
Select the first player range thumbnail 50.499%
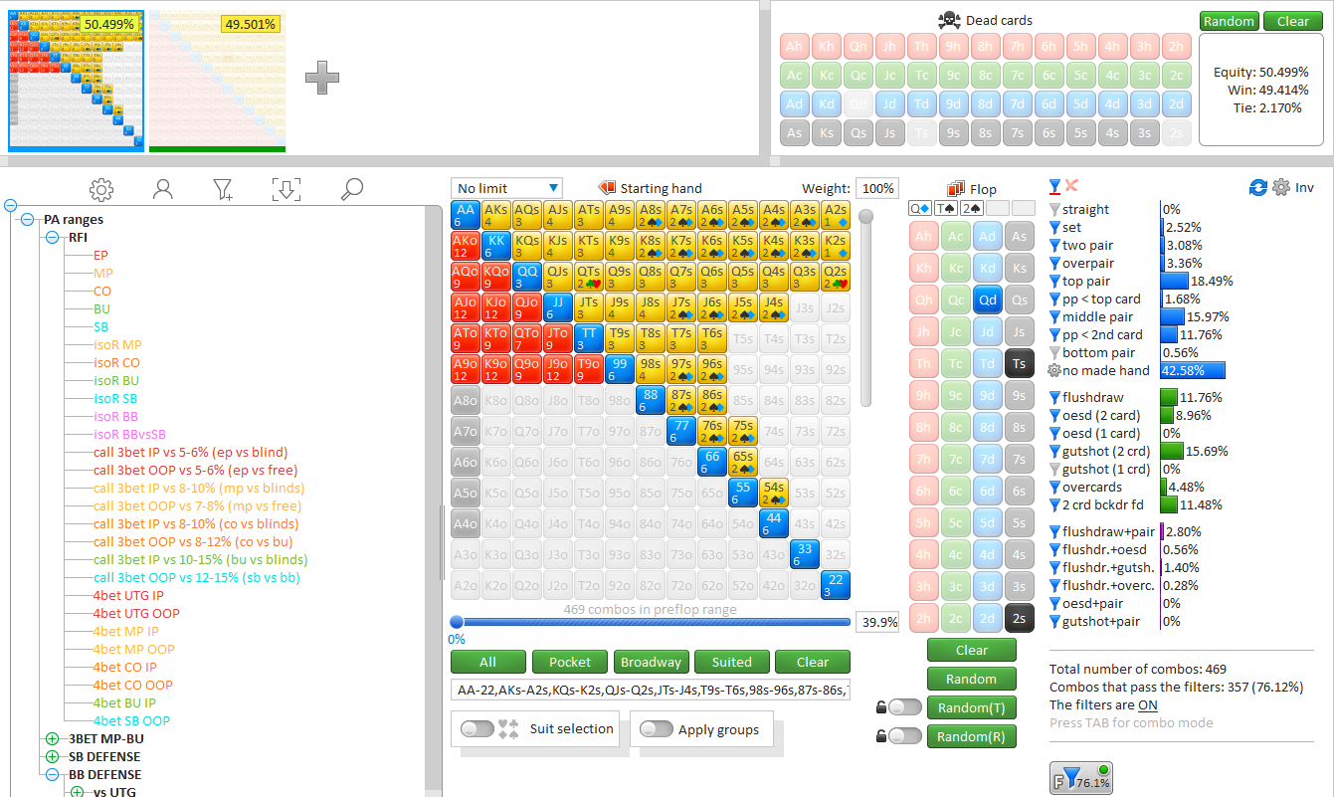[77, 82]
